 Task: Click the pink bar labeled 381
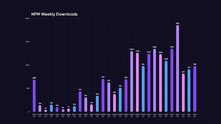pyautogui.click(x=114, y=103)
